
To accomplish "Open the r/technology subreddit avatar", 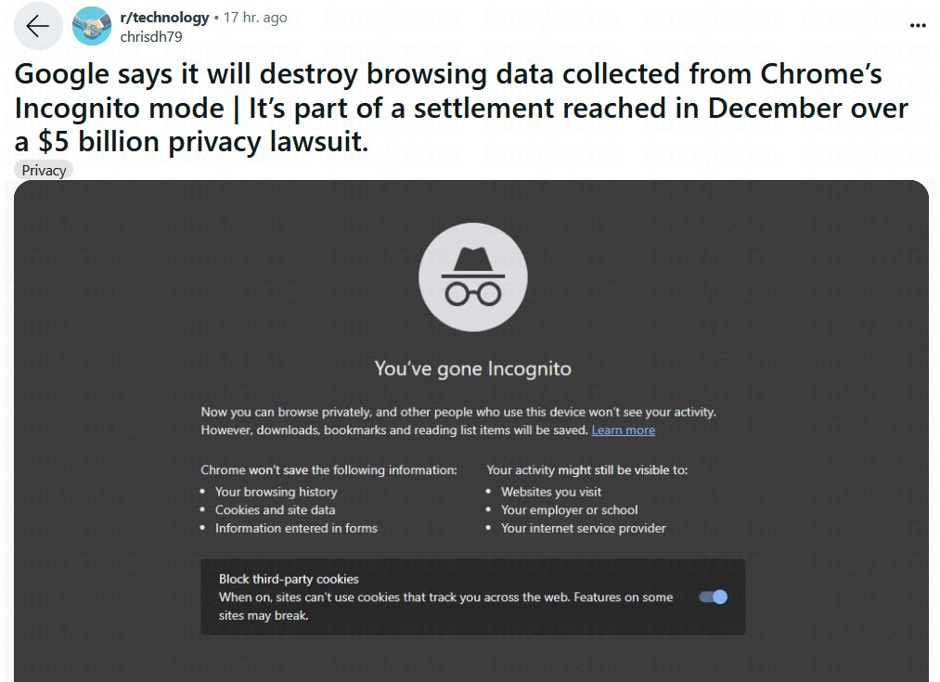I will click(x=92, y=27).
